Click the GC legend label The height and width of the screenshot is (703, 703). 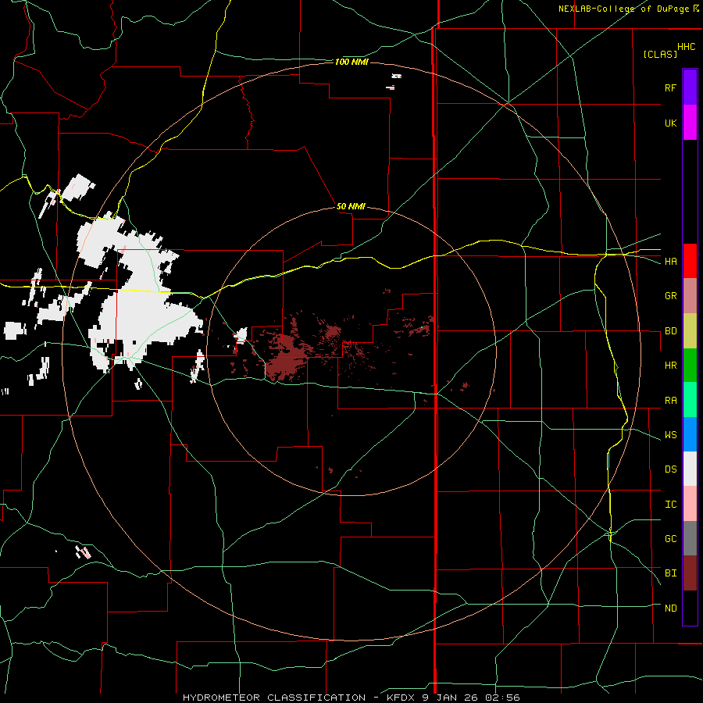tap(670, 539)
